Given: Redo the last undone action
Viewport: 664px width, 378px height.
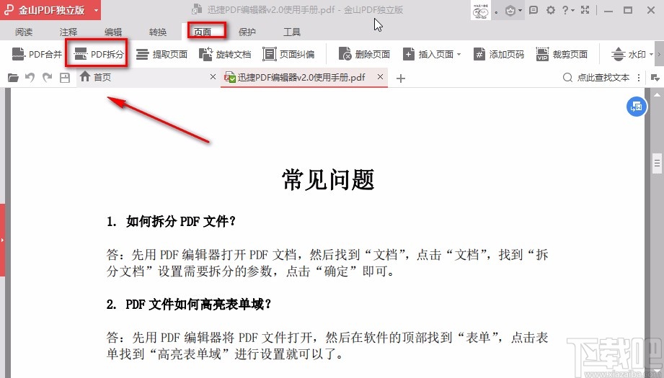Looking at the screenshot, I should (x=47, y=78).
